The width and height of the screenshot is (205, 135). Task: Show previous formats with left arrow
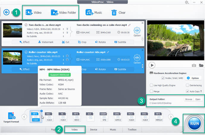24,117
